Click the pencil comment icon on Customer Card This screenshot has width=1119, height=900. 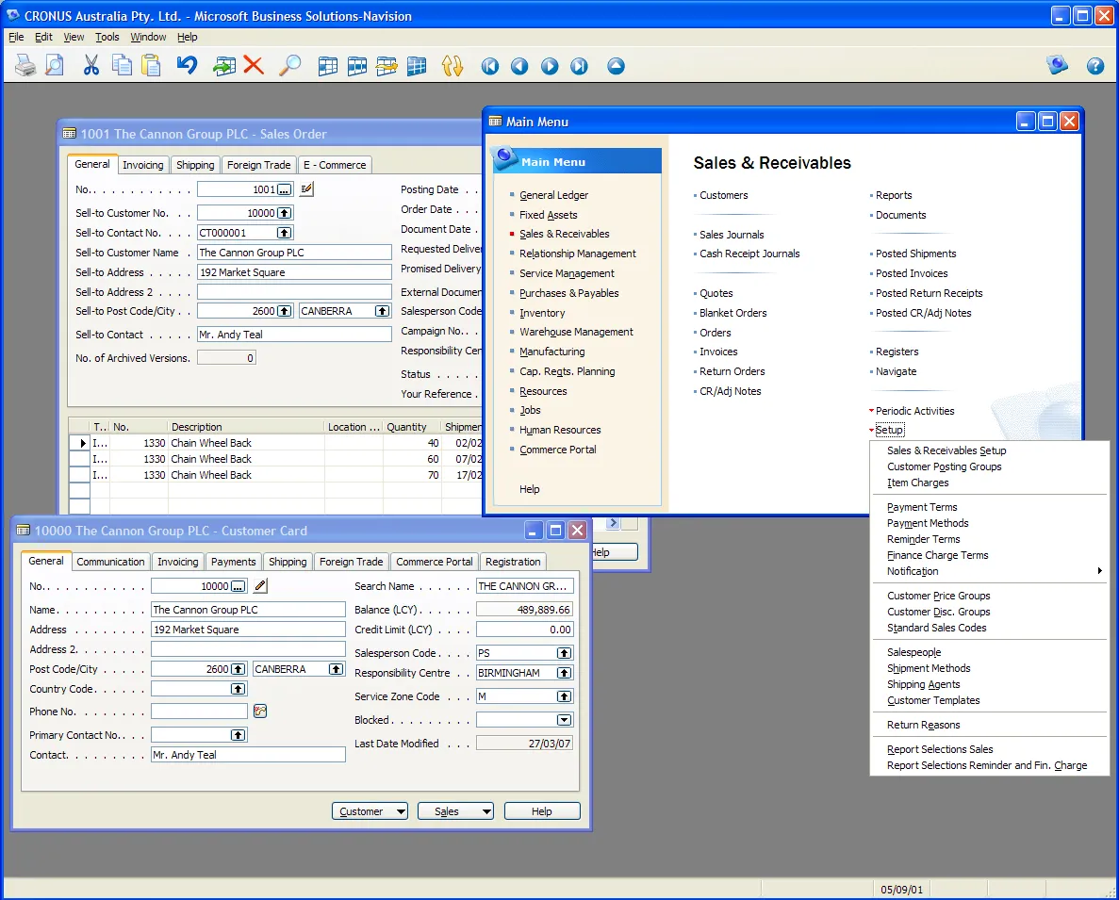(x=261, y=585)
